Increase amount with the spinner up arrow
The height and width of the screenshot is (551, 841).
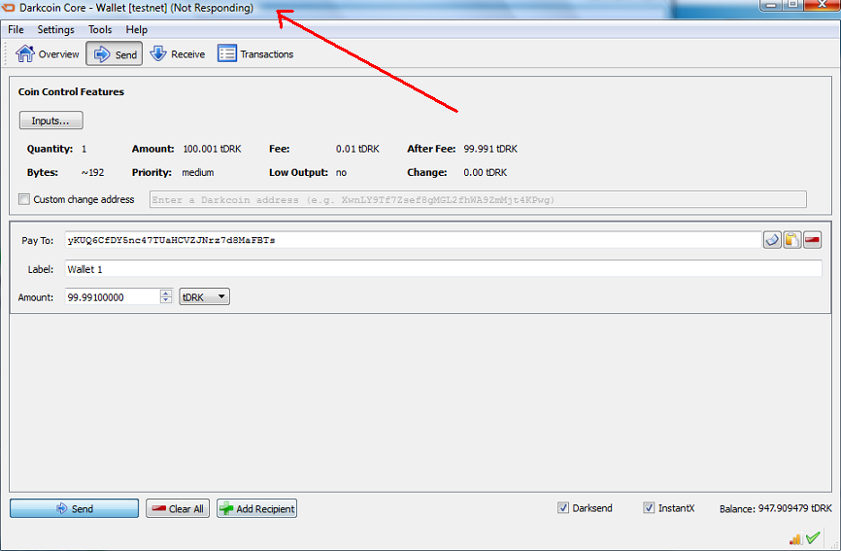tap(166, 293)
